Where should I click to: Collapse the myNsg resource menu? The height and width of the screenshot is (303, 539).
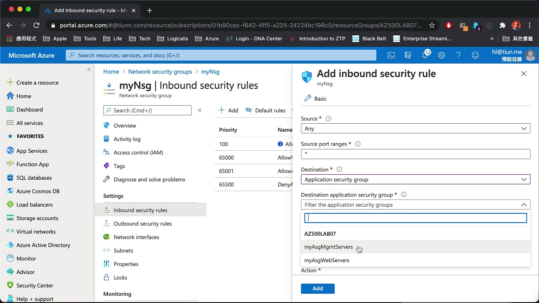200,110
